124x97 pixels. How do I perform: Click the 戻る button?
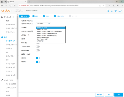109,95
